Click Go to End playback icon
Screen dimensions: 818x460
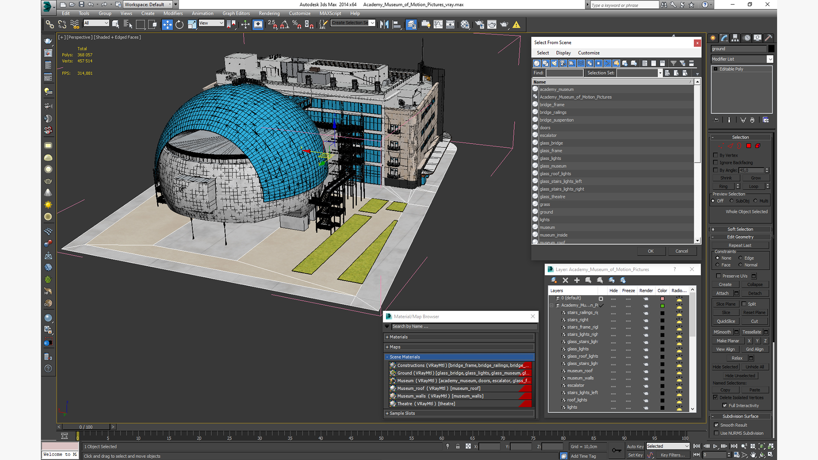click(734, 446)
